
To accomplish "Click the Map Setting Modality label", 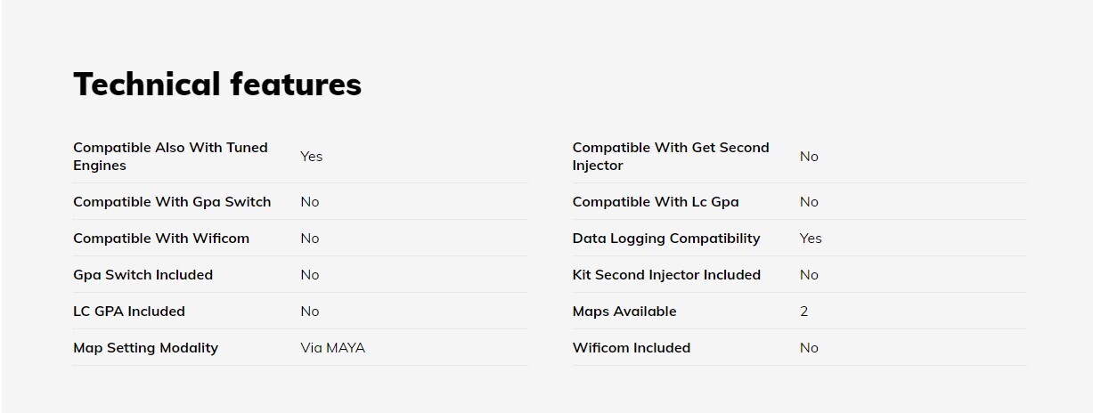I will (x=145, y=348).
